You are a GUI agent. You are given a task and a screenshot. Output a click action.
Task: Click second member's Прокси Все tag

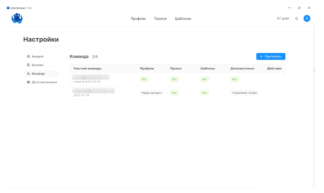(174, 93)
